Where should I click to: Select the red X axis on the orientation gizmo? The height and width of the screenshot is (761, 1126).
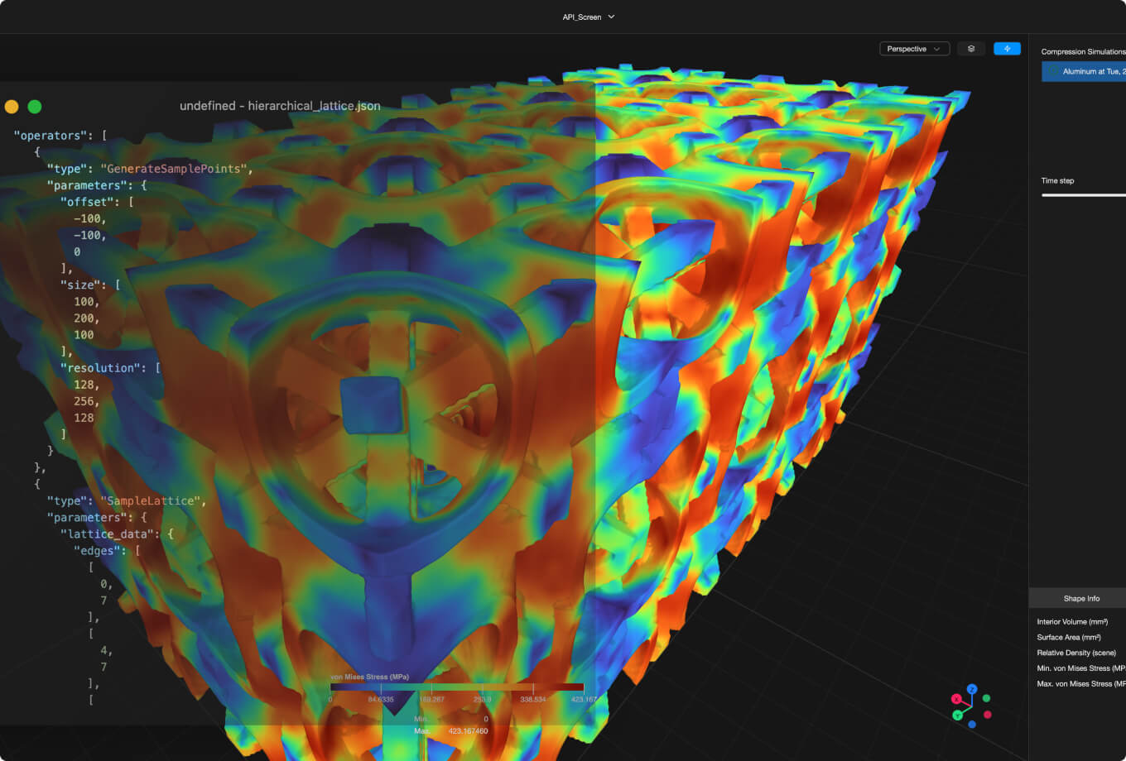tap(956, 699)
